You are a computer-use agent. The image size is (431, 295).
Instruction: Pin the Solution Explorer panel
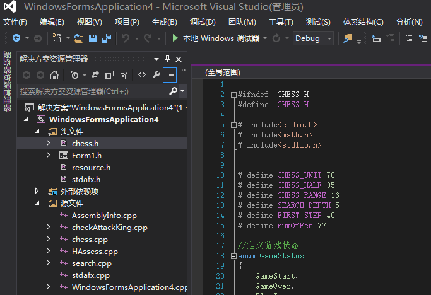[x=167, y=59]
